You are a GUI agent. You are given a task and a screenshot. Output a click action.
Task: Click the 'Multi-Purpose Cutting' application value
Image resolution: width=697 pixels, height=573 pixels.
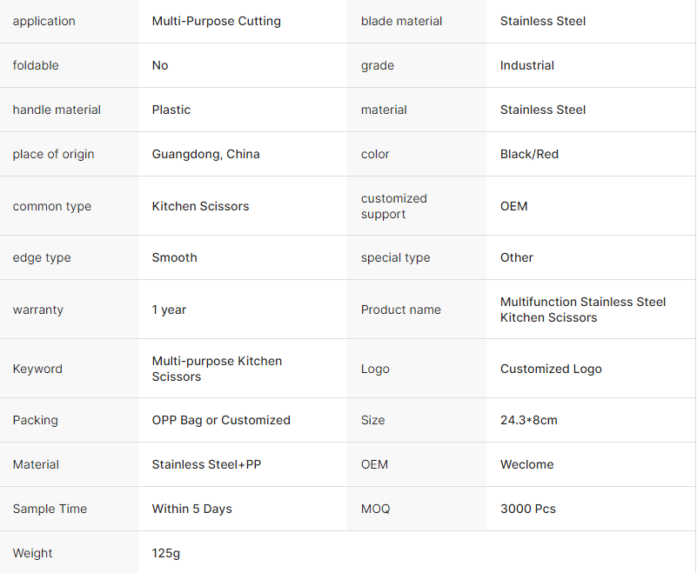coord(216,21)
